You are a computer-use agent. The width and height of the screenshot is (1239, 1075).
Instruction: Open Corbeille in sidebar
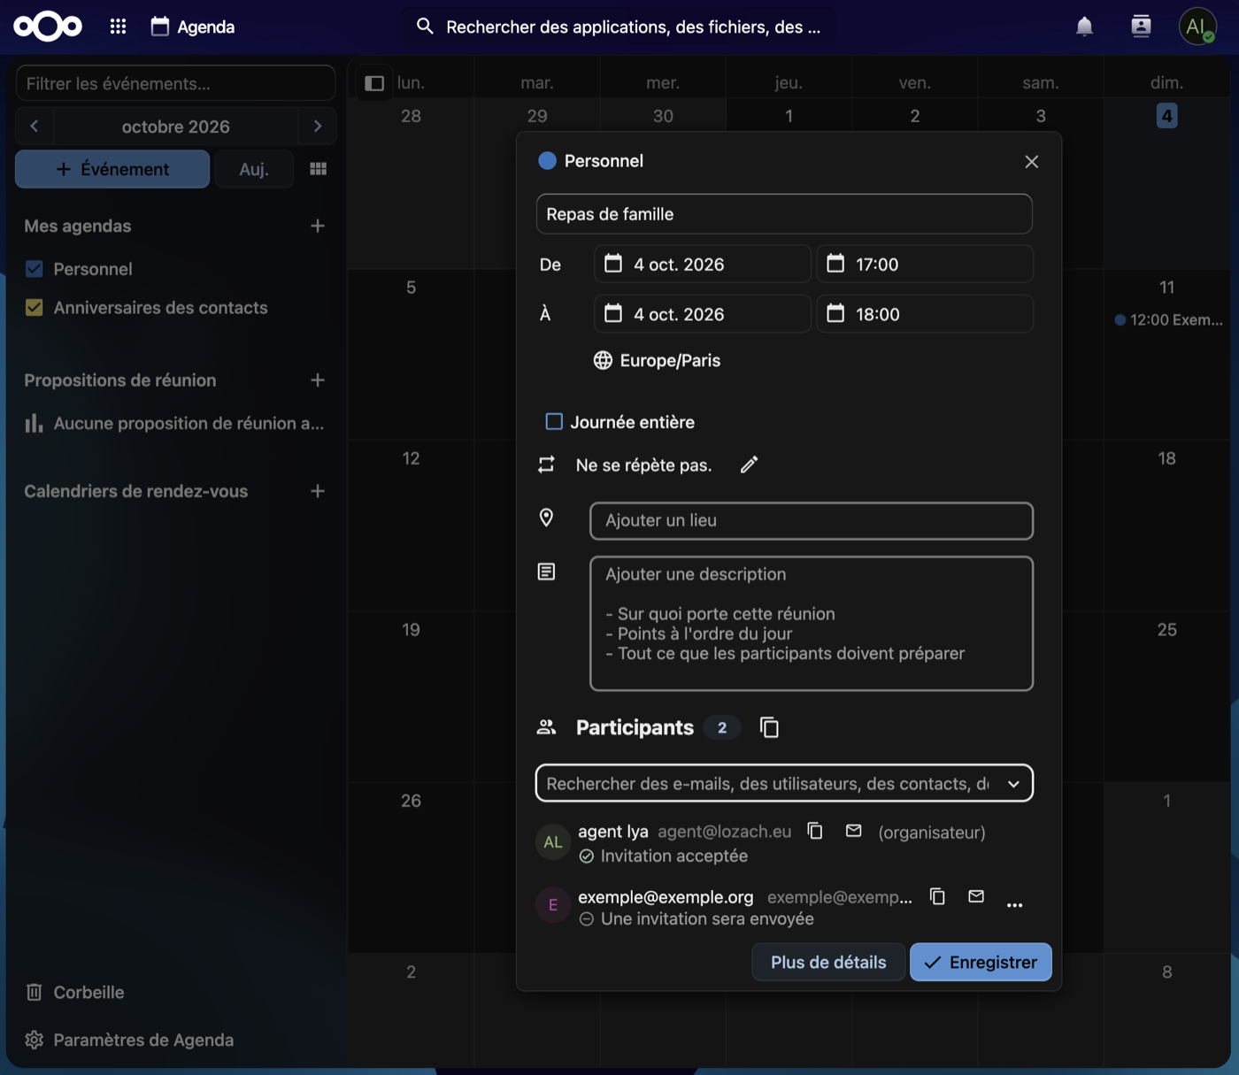[x=75, y=992]
